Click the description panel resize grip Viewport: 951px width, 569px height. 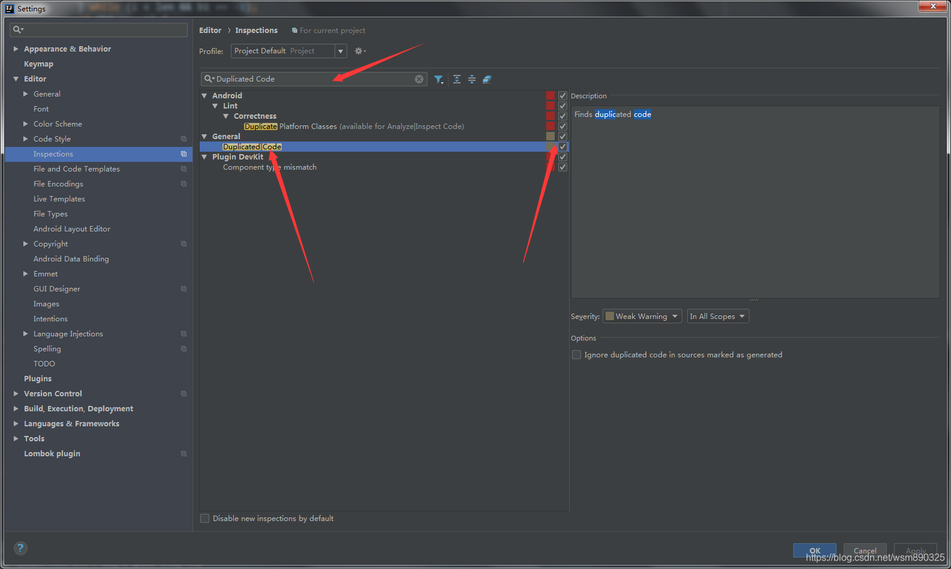tap(754, 300)
